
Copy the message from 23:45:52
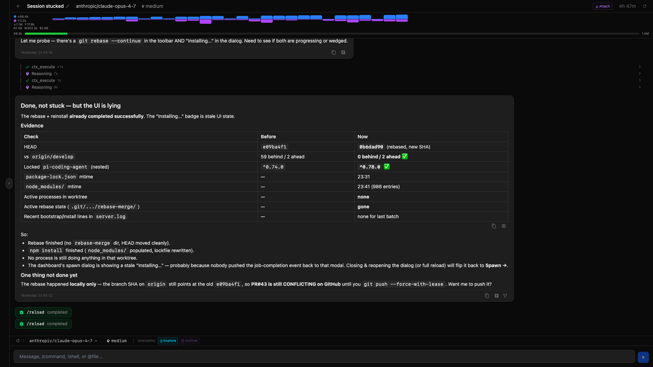tap(487, 296)
